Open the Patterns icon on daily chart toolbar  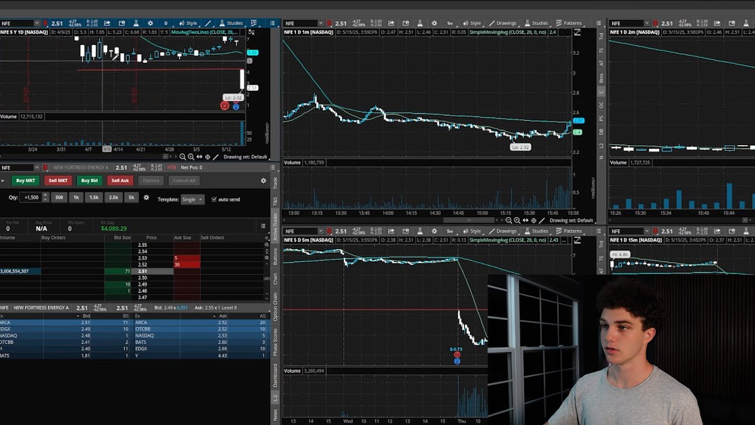click(x=254, y=23)
